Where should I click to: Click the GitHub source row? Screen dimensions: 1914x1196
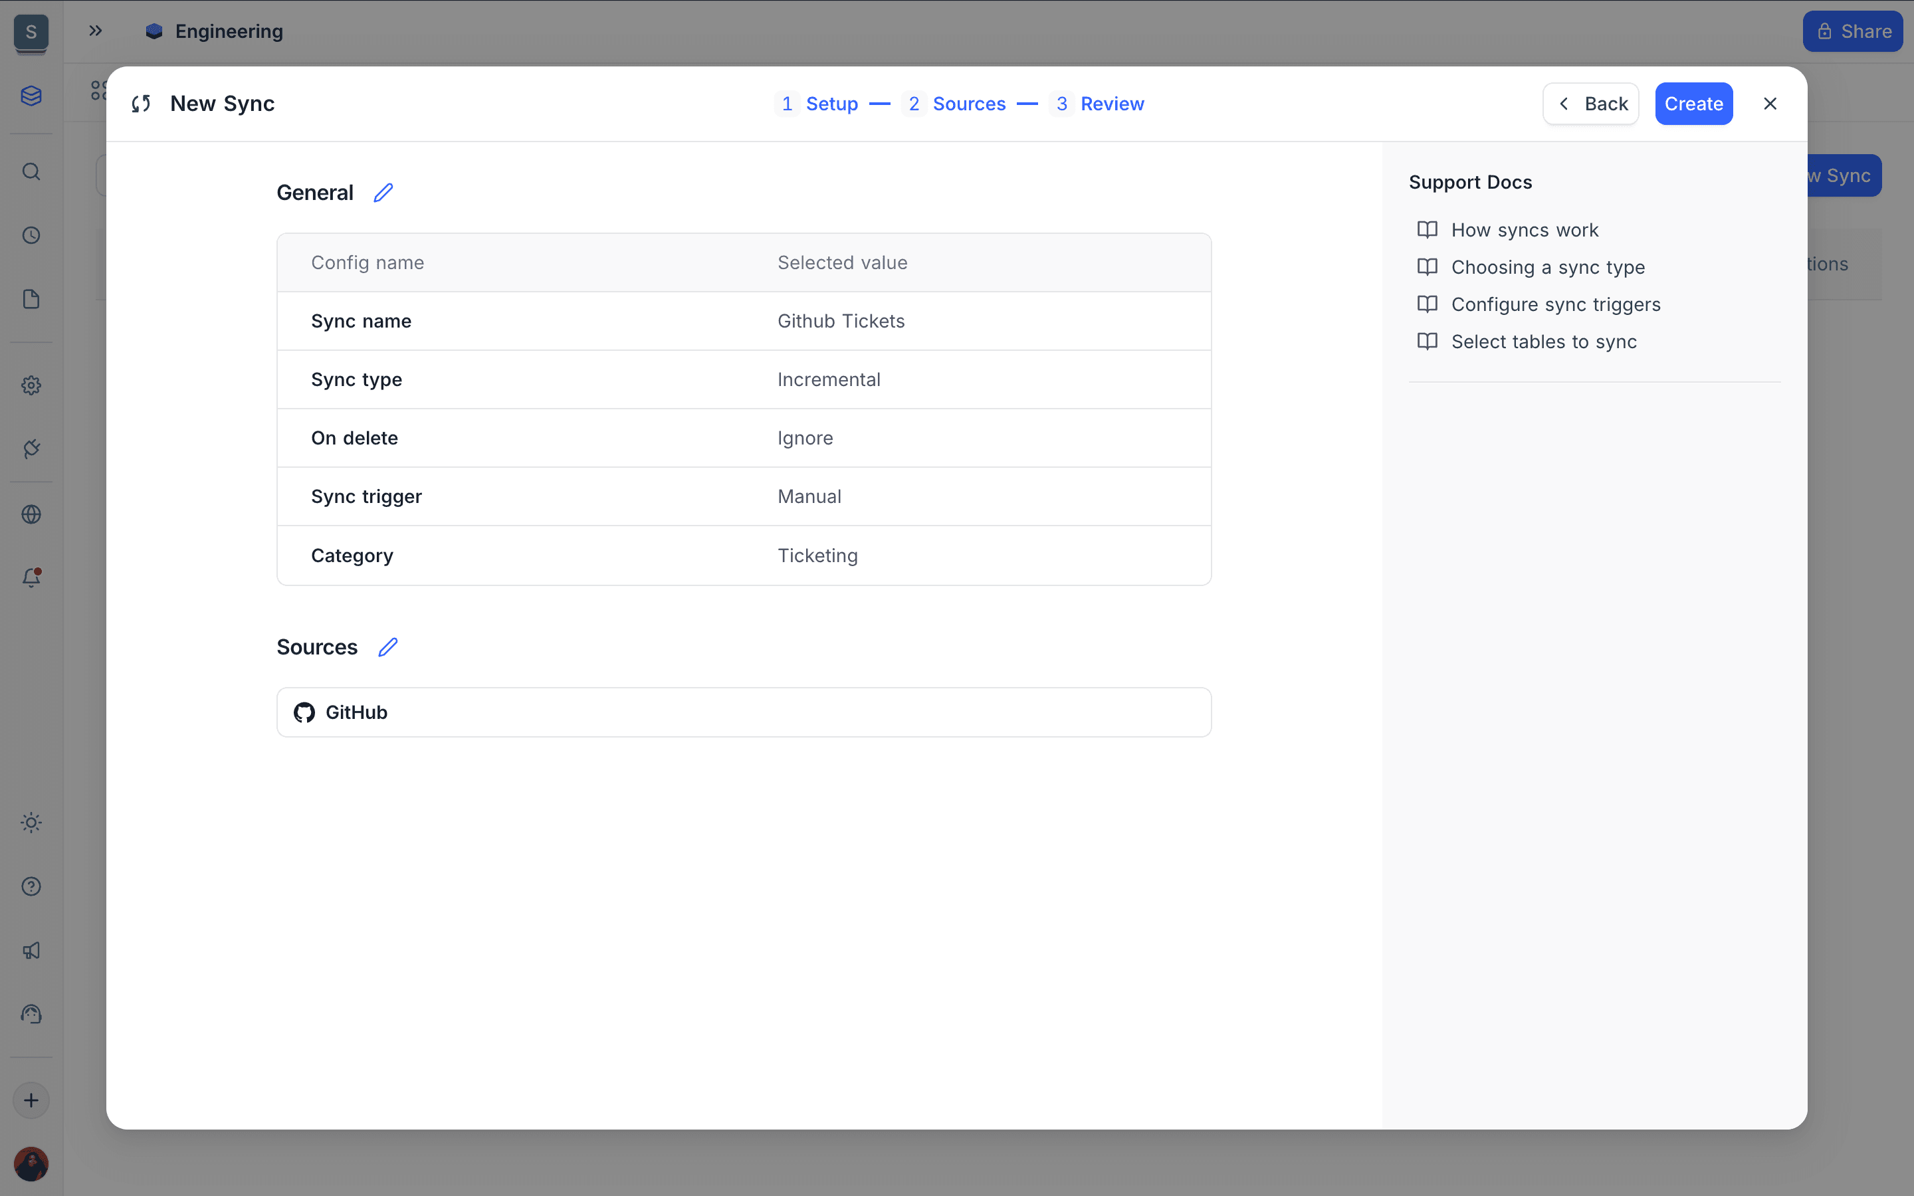pos(744,712)
